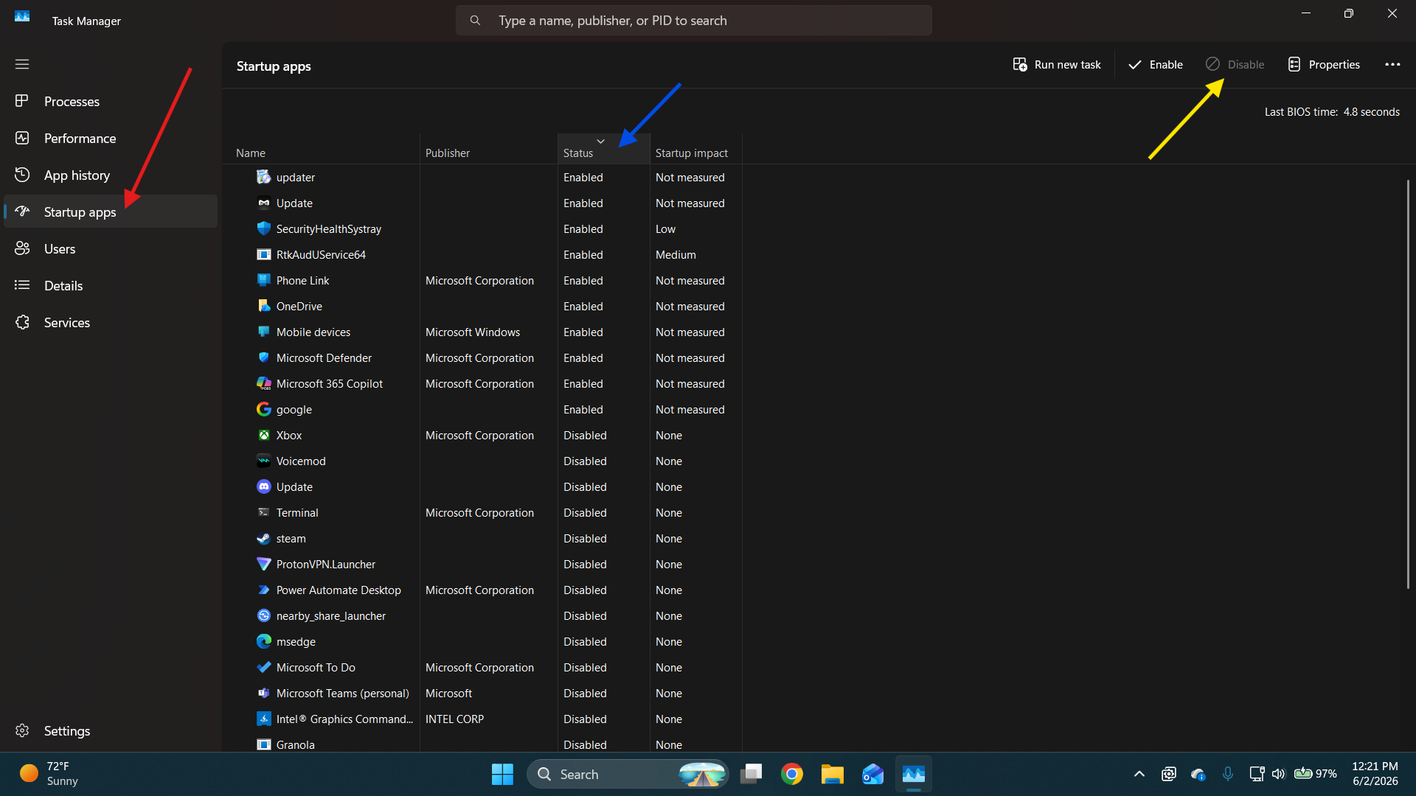Select the Microsoft Defender icon

(263, 357)
